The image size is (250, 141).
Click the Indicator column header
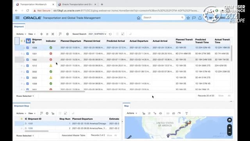click(51, 41)
